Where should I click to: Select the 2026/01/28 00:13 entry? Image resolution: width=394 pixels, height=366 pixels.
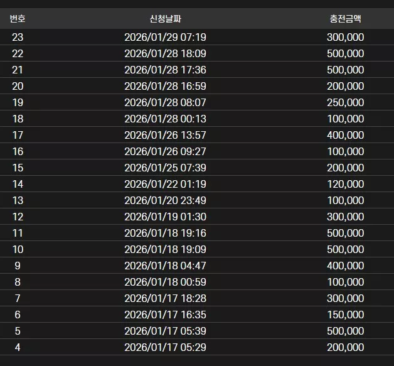click(x=166, y=119)
